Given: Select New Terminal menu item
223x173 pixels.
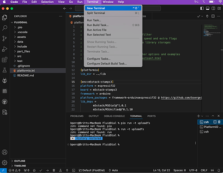Looking at the screenshot, I should tap(113, 8).
